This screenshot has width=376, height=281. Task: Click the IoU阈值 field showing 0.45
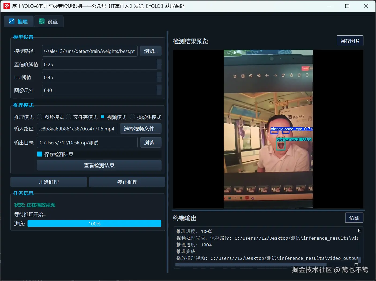click(x=99, y=77)
